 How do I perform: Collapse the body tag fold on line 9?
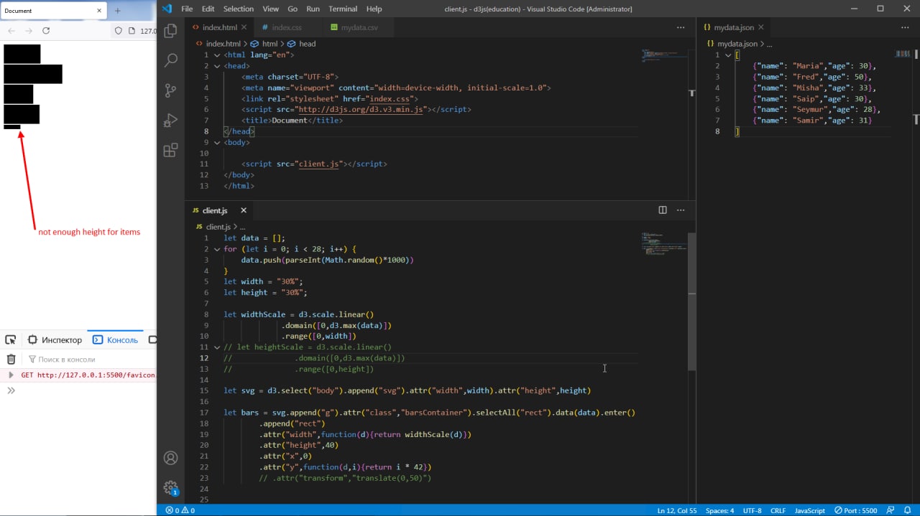[x=217, y=142]
